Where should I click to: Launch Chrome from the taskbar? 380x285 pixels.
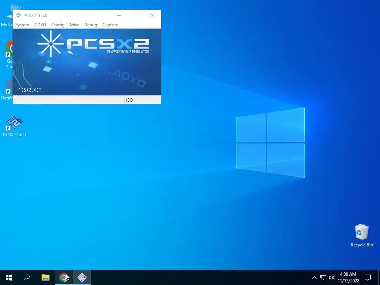63,278
